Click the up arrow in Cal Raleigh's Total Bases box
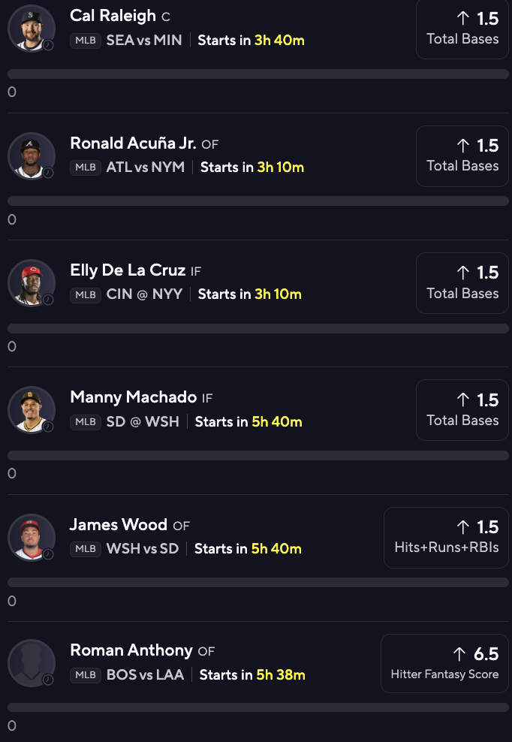The width and height of the screenshot is (512, 742). [x=463, y=19]
